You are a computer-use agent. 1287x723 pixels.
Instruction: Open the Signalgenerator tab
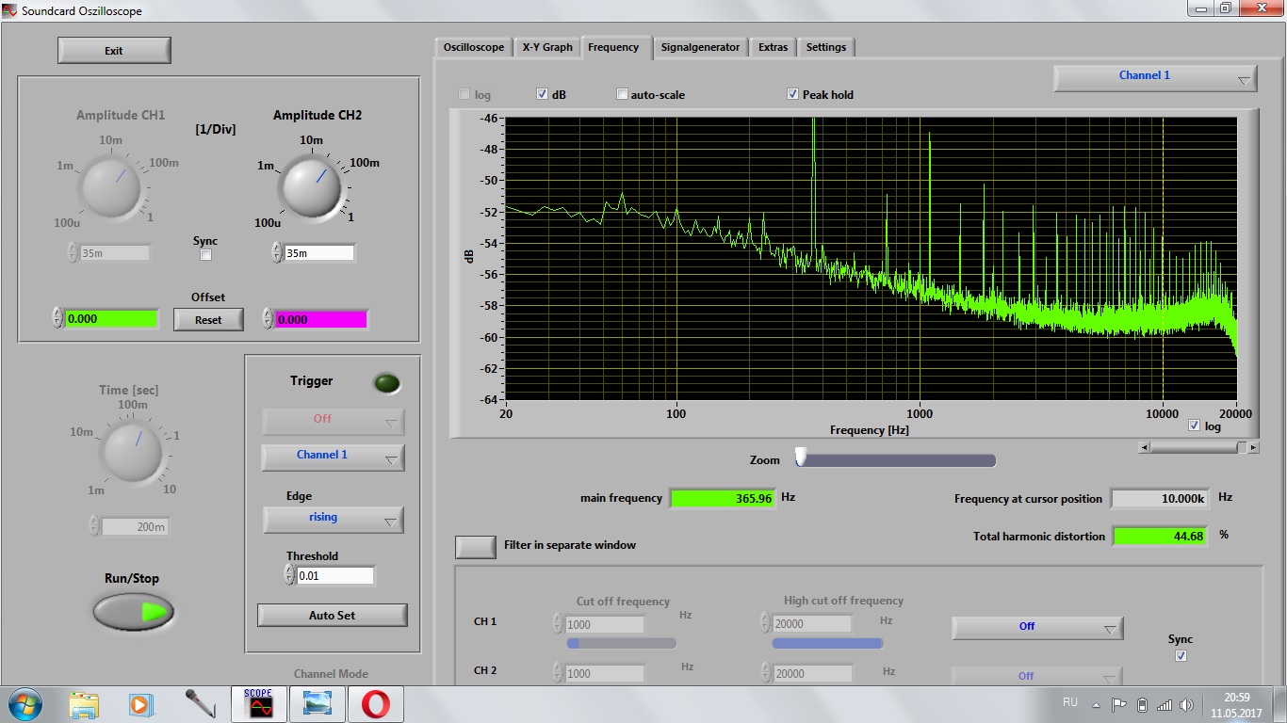coord(700,47)
